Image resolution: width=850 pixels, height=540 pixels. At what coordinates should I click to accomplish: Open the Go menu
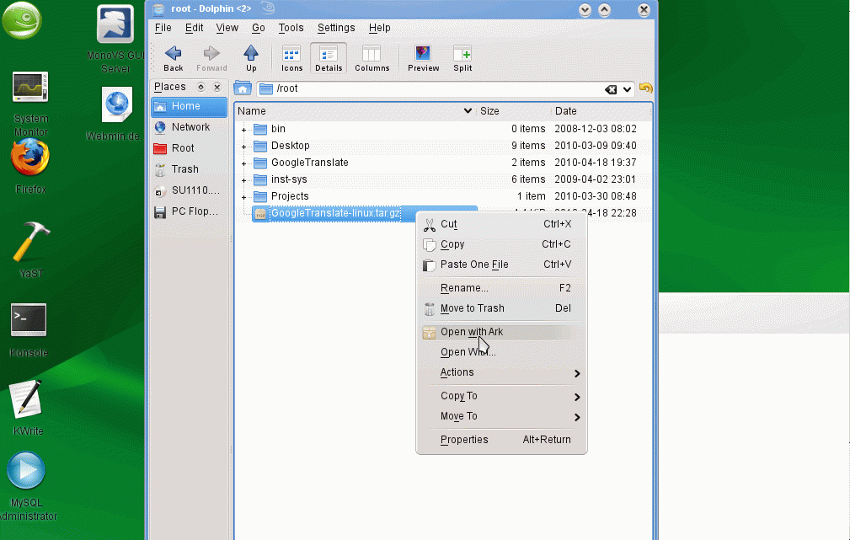[258, 28]
